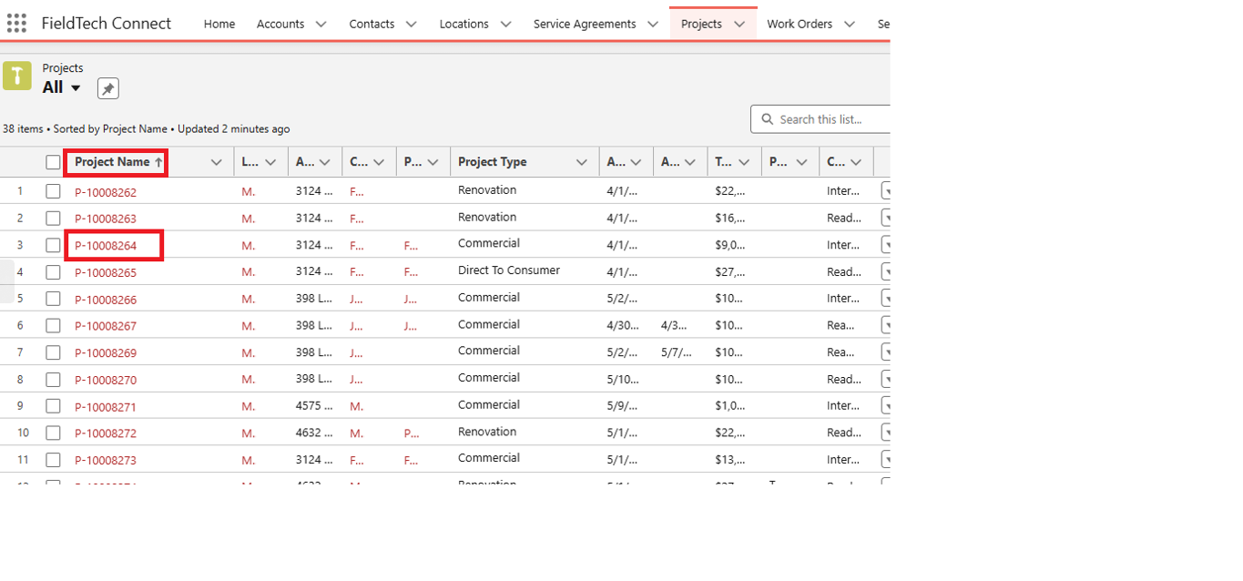The width and height of the screenshot is (1243, 581).
Task: Open row actions menu for P-10008264
Action: point(885,244)
